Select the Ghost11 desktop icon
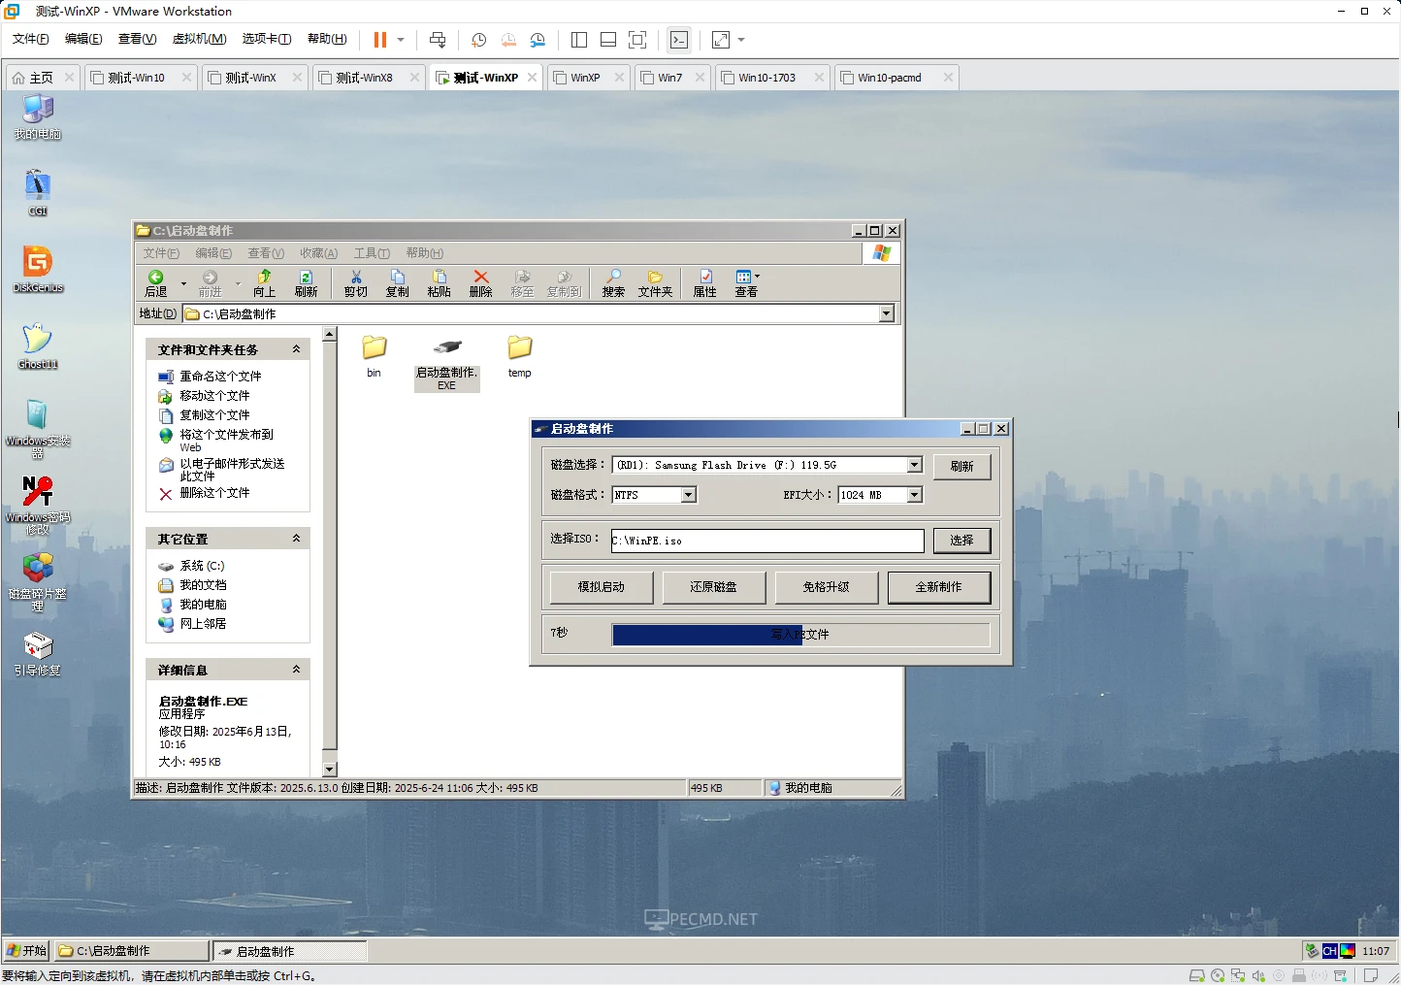Image resolution: width=1401 pixels, height=985 pixels. [x=38, y=346]
